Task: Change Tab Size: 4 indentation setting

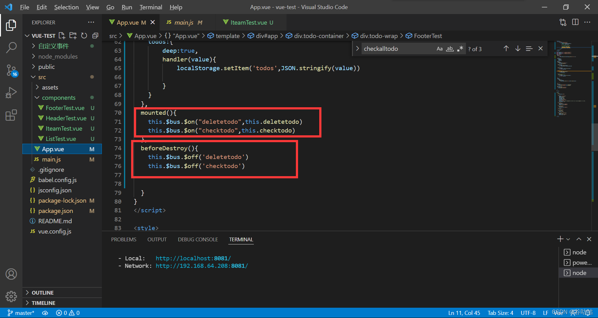Action: [500, 313]
